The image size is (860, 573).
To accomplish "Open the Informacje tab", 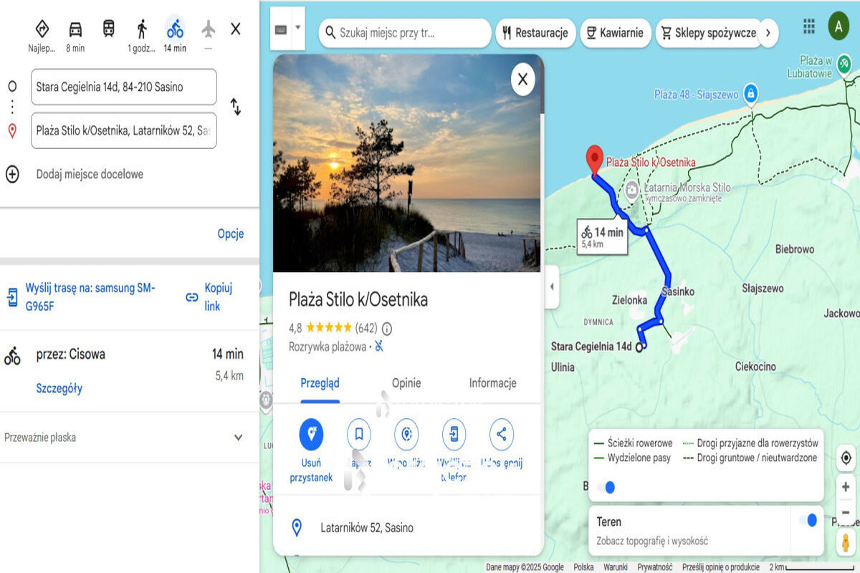I will 492,383.
